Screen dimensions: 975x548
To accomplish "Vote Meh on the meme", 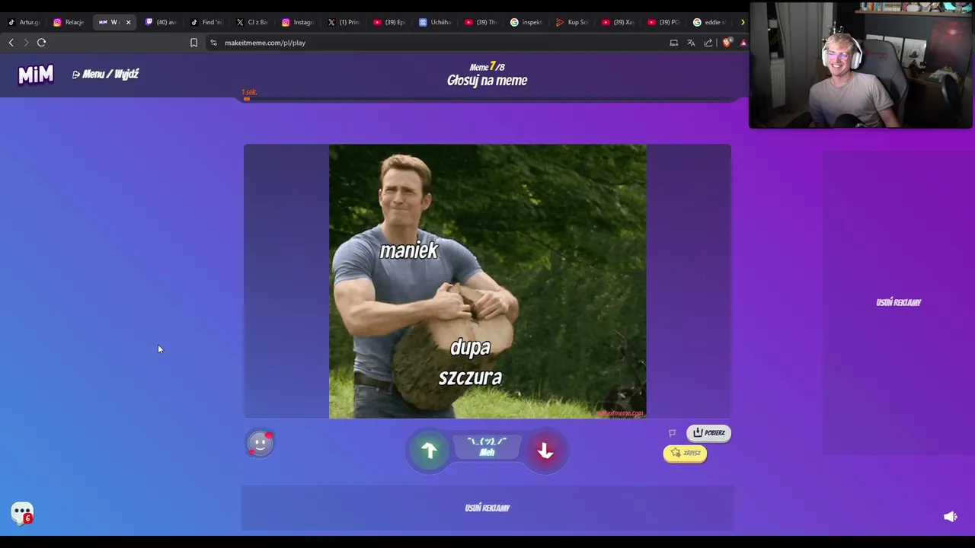I will (487, 447).
